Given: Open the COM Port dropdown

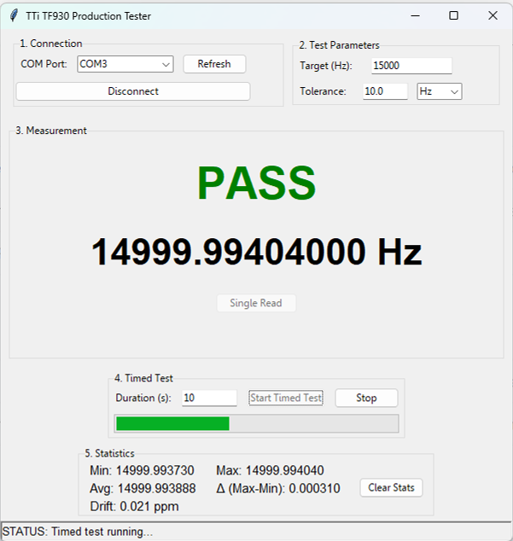Looking at the screenshot, I should click(125, 64).
